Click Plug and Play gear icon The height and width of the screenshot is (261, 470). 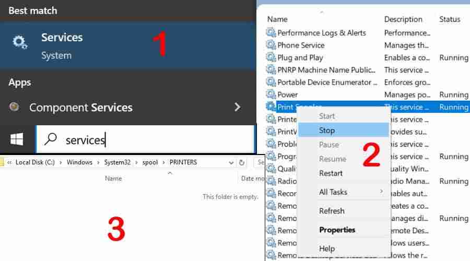coord(271,57)
